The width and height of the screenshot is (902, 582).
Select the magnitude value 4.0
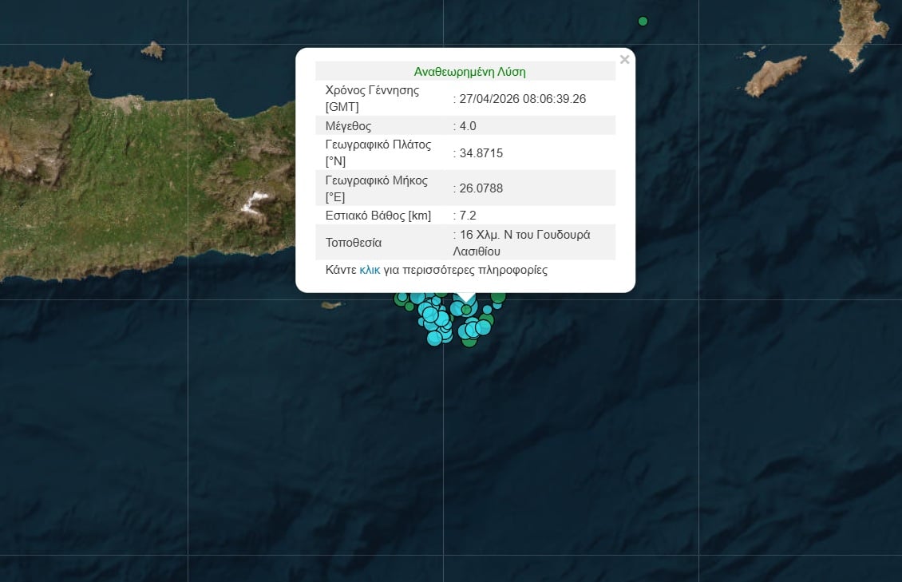(x=468, y=126)
